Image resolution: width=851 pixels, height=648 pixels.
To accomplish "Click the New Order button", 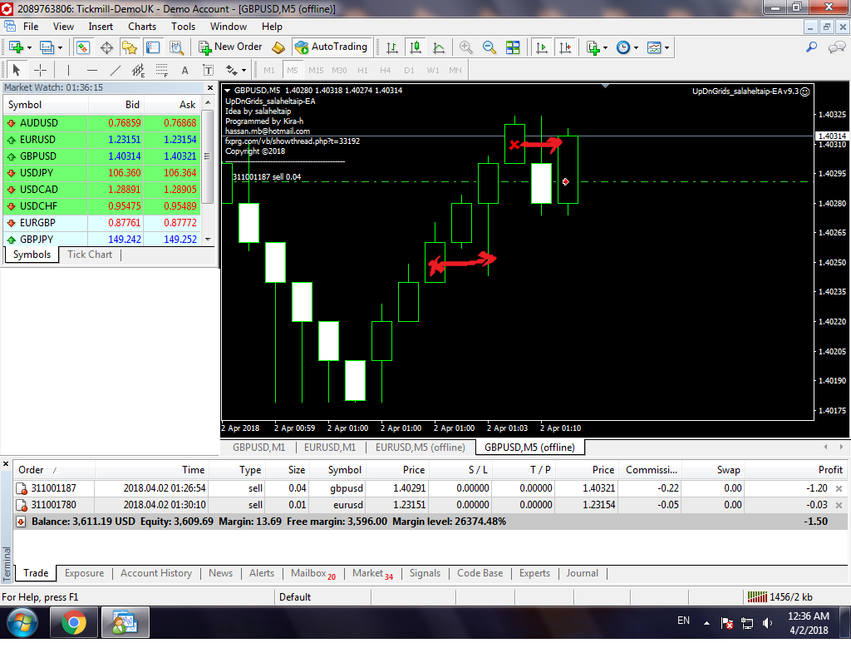I will click(230, 47).
